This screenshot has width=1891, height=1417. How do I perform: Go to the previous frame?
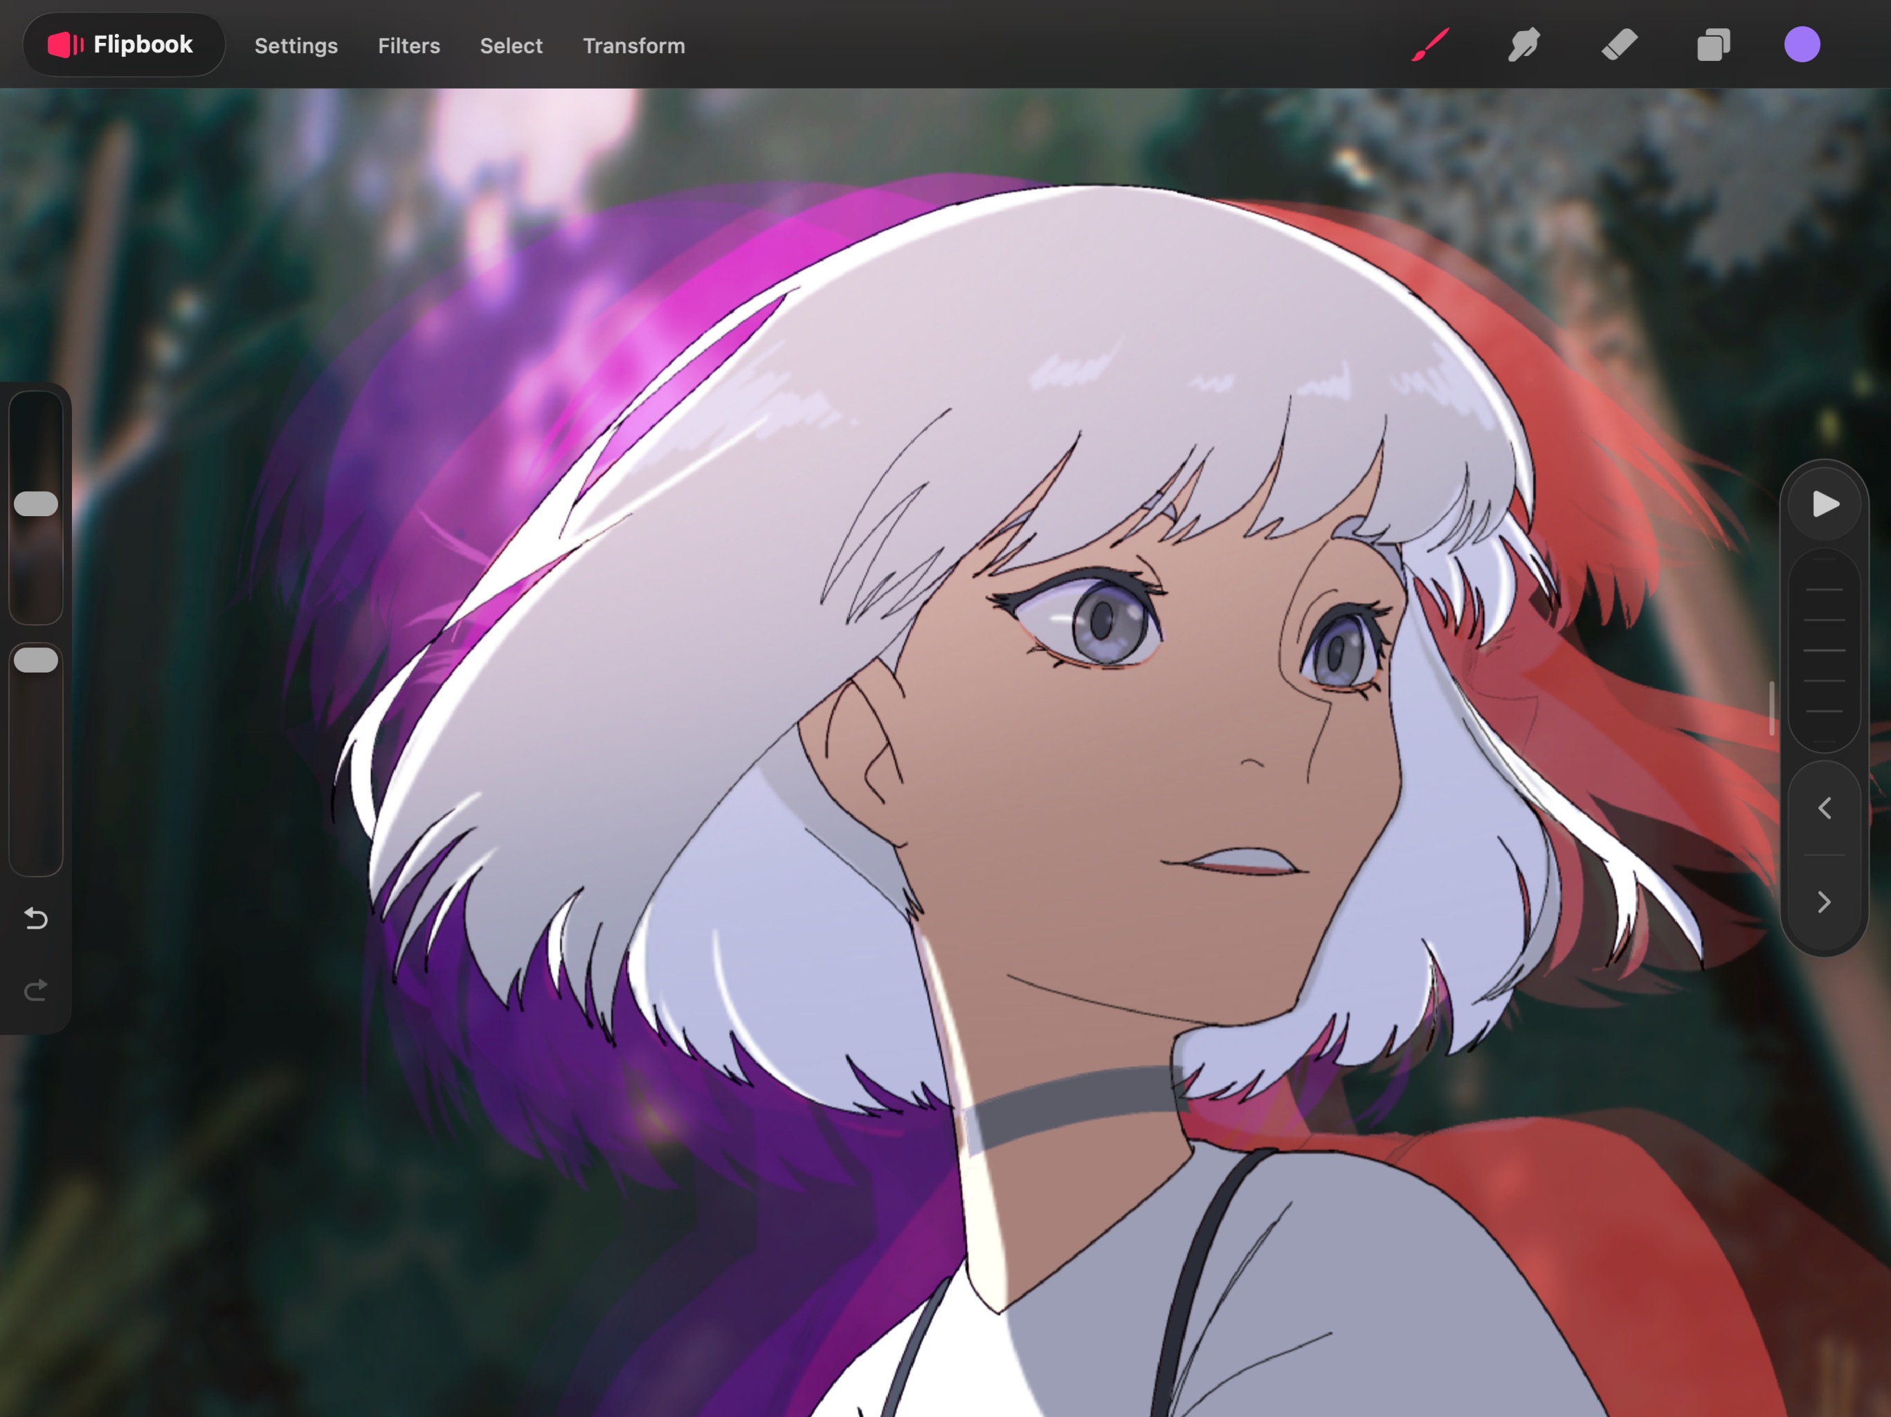(x=1825, y=807)
